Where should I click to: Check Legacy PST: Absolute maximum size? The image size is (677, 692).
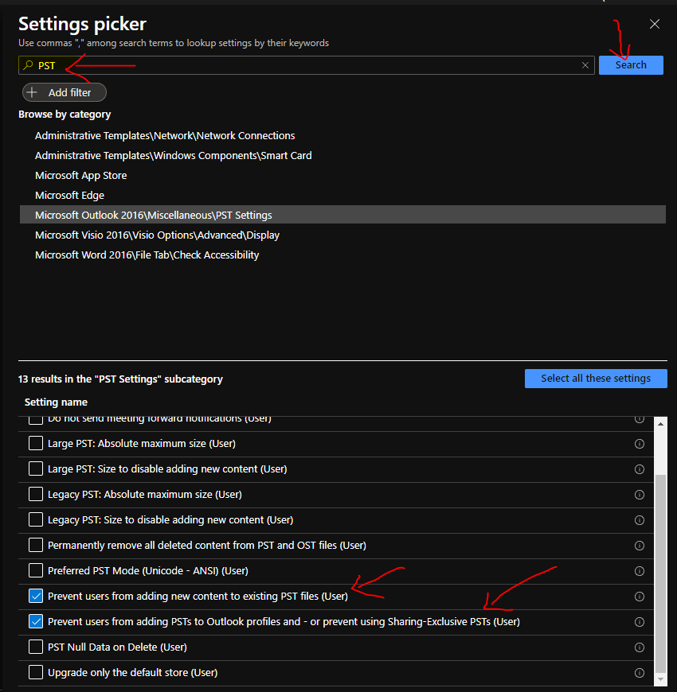point(36,494)
